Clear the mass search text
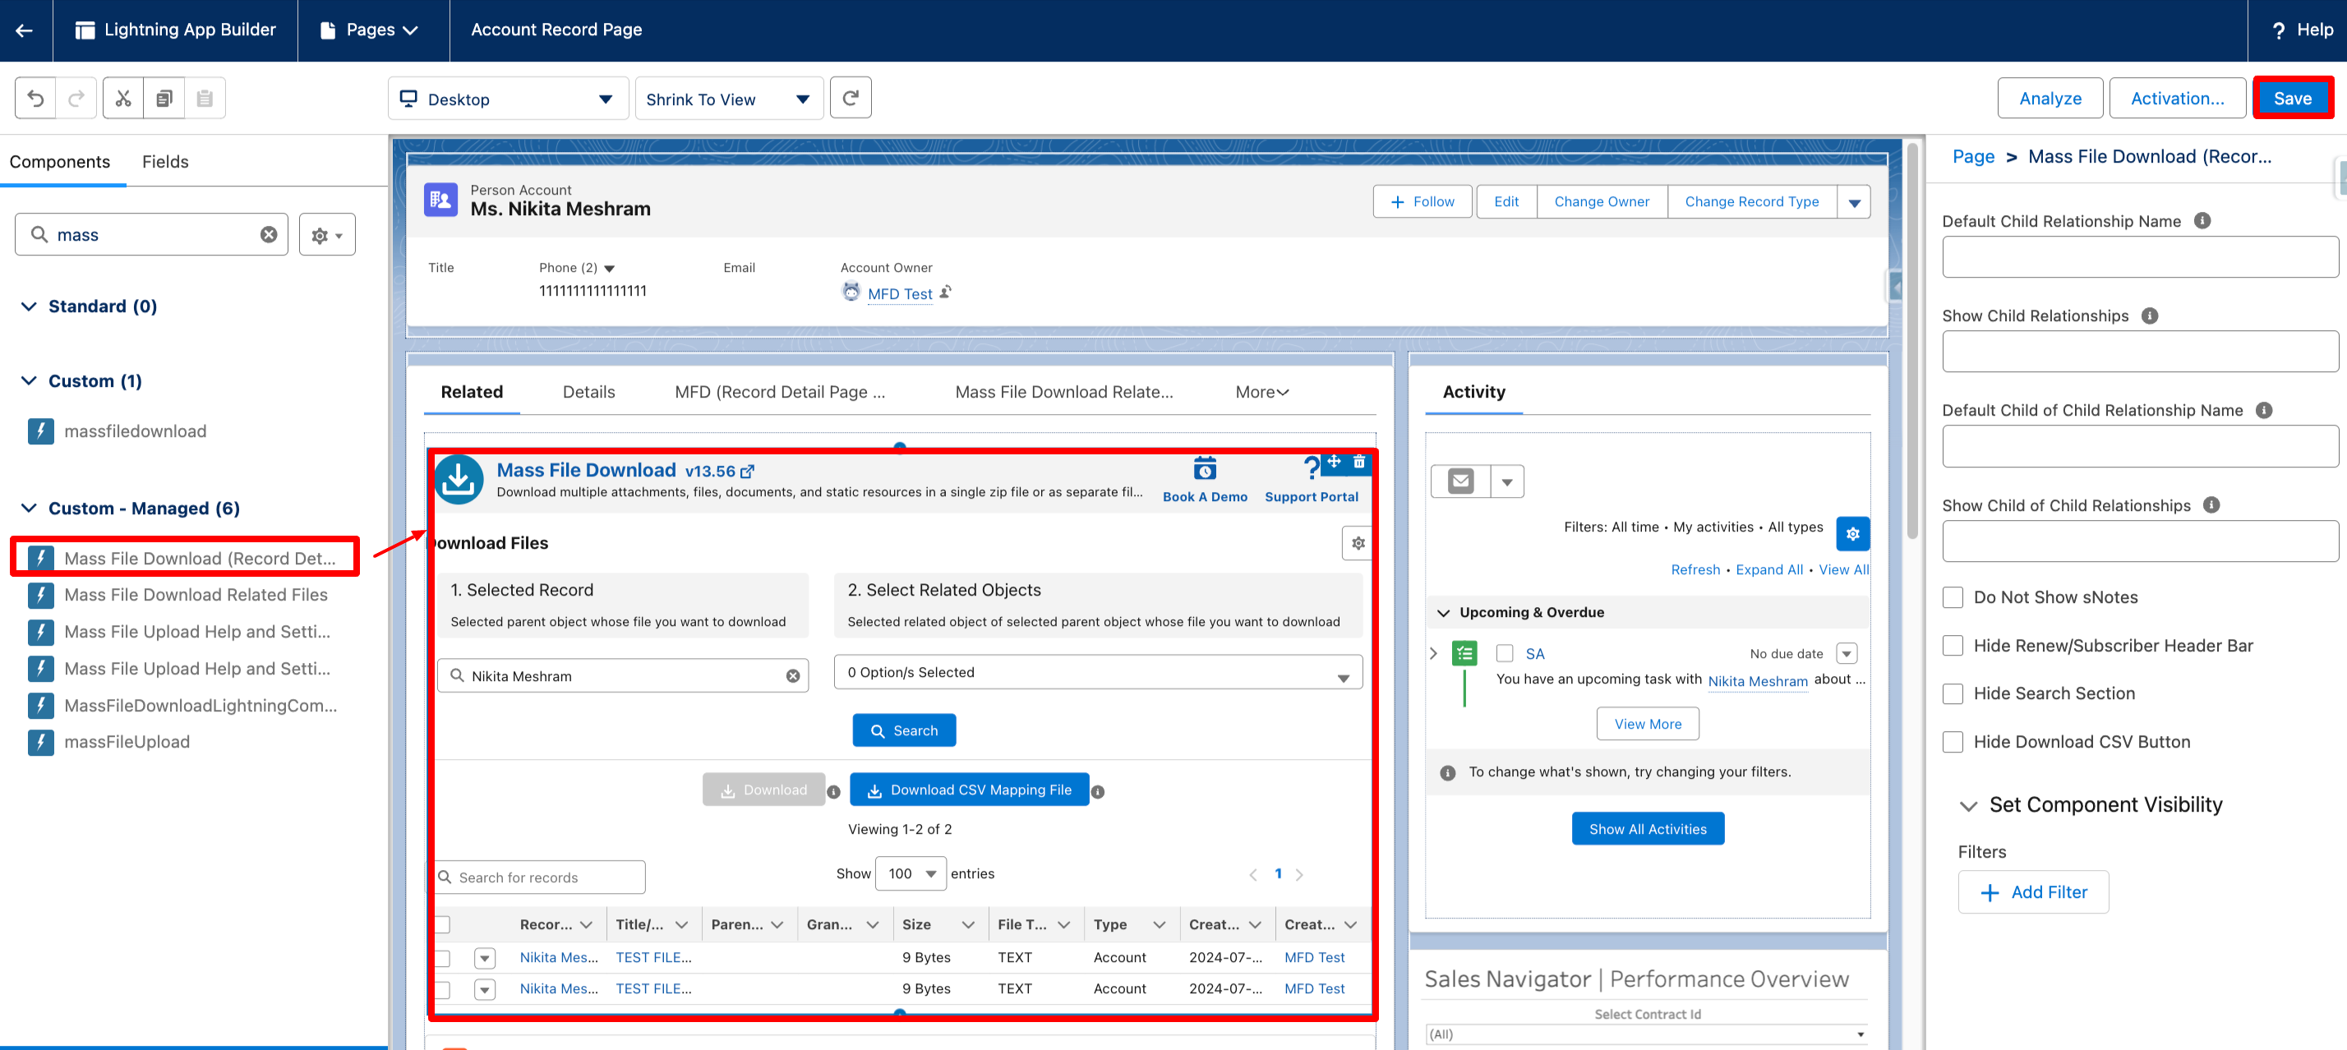The width and height of the screenshot is (2347, 1050). (269, 235)
